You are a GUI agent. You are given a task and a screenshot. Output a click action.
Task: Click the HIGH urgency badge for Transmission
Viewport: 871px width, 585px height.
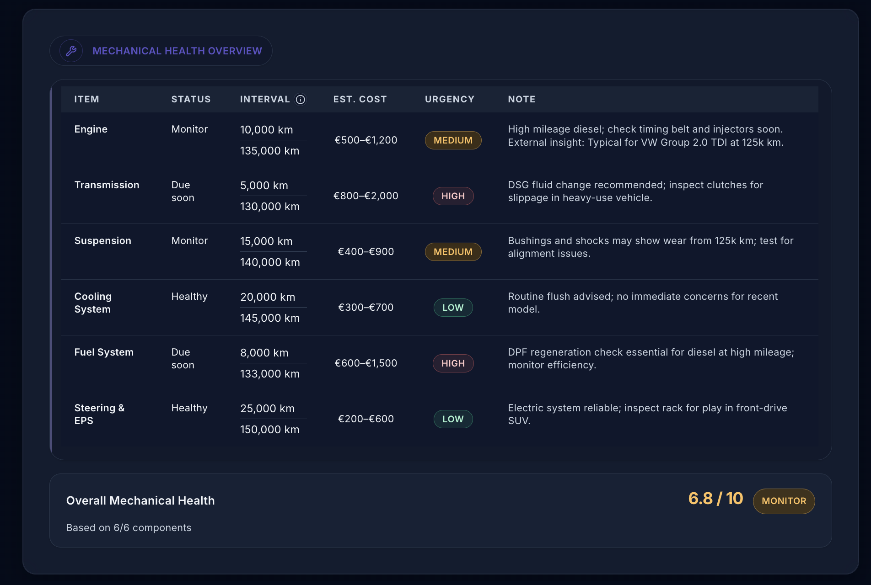[453, 196]
